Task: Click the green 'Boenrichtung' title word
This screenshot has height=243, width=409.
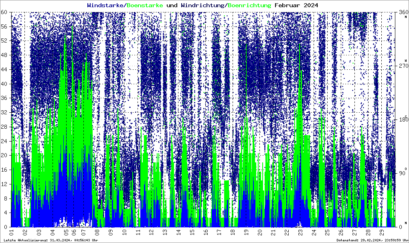Action: 249,6
